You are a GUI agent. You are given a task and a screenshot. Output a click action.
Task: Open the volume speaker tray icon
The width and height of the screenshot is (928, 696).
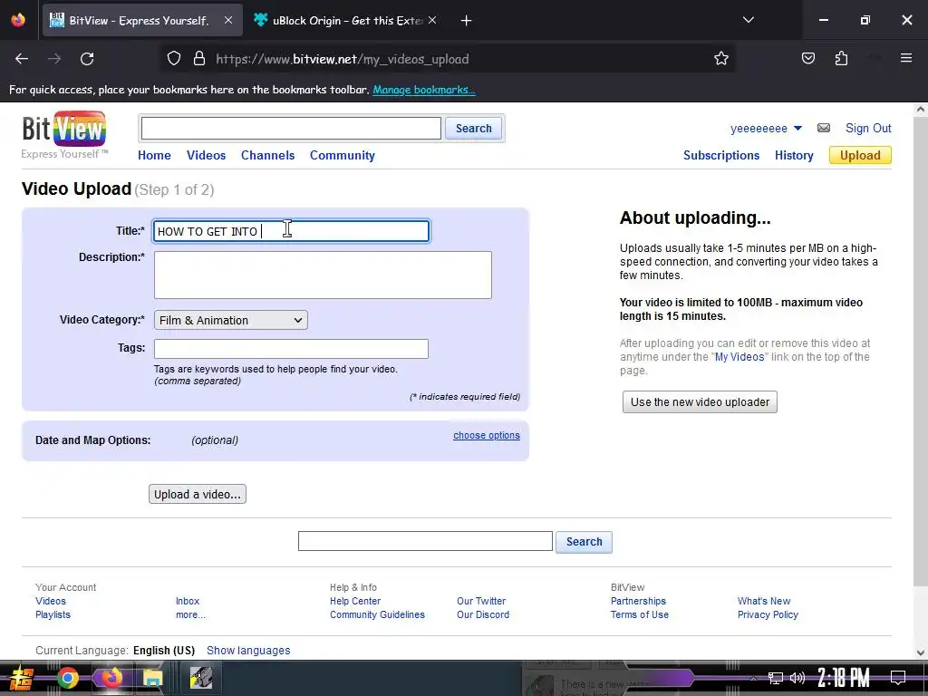(797, 678)
